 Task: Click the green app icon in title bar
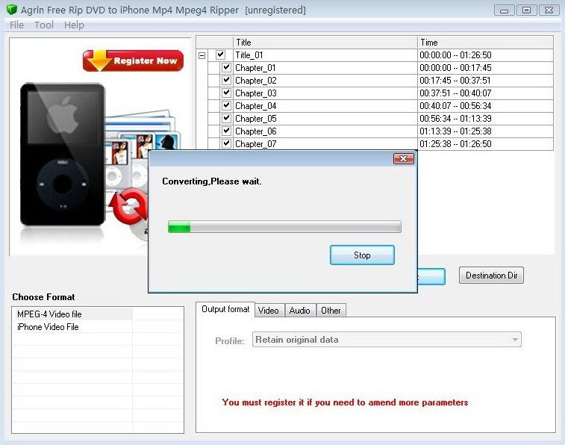(11, 10)
